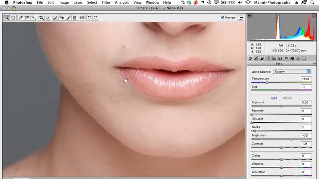Select the Straighten tool

click(x=48, y=18)
